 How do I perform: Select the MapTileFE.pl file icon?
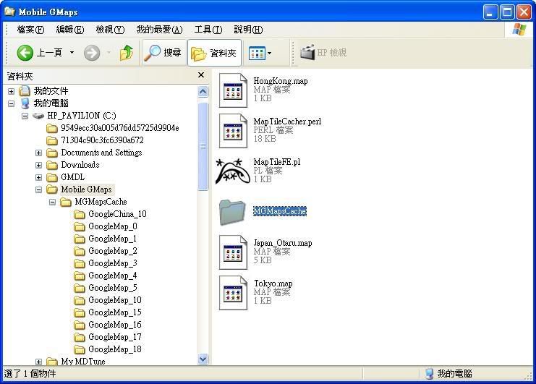[233, 171]
